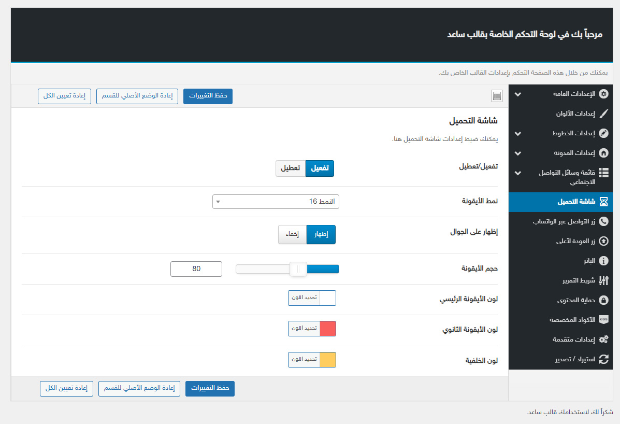
Task: Open the نمط الأيقونة dropdown
Action: [276, 202]
